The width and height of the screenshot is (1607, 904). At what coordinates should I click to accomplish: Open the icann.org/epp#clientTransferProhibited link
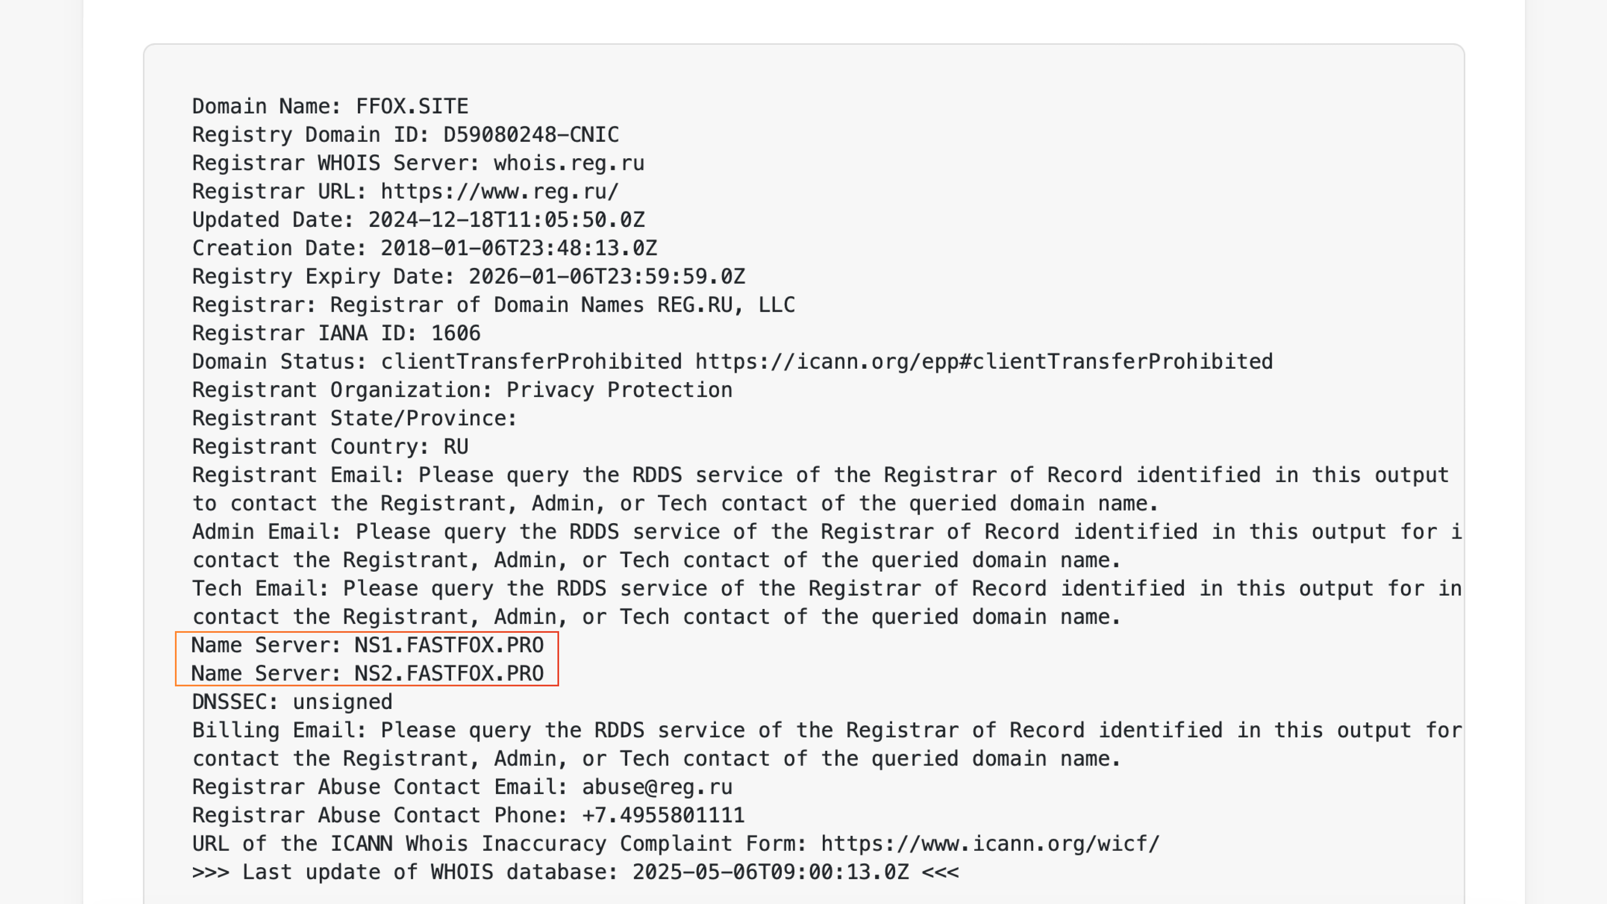click(984, 362)
